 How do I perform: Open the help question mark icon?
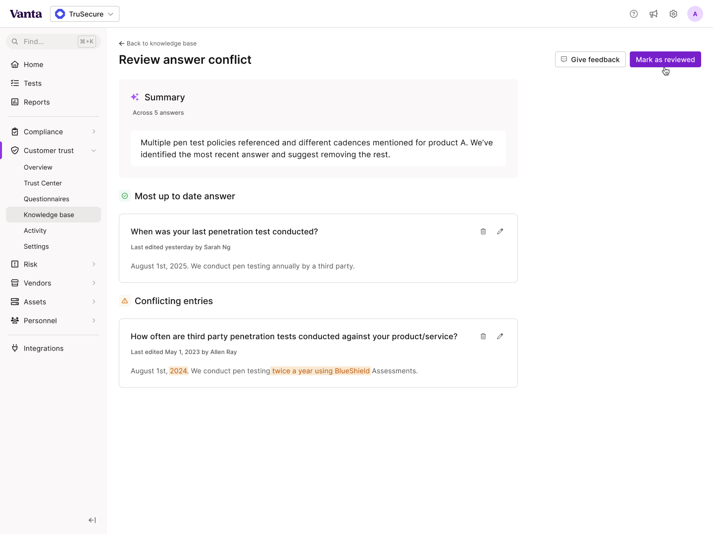tap(634, 14)
